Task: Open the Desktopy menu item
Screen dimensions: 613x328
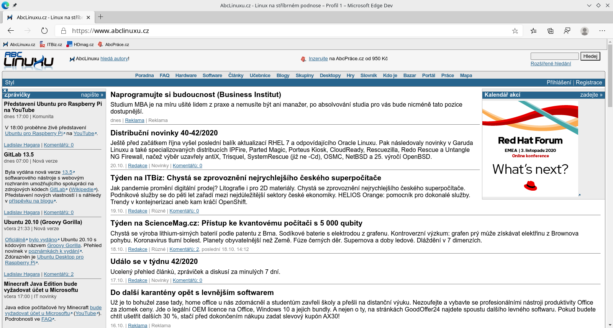Action: point(330,76)
